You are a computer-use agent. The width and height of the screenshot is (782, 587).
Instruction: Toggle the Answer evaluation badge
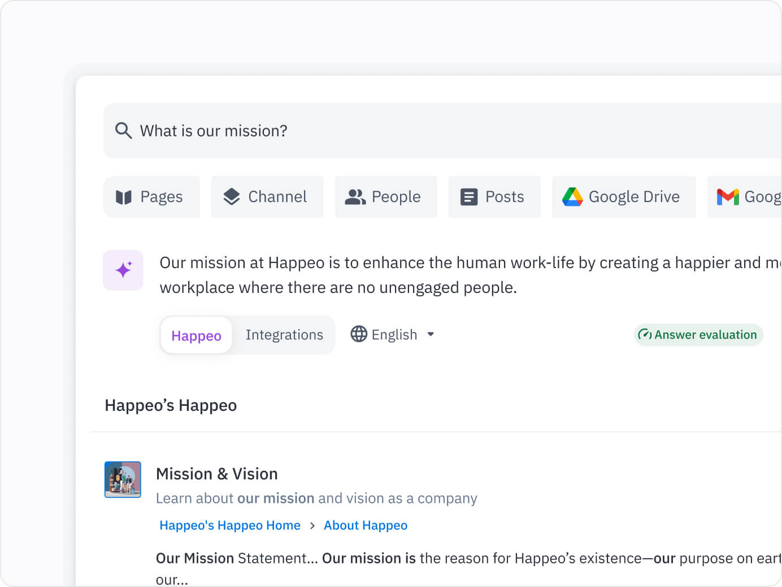click(698, 335)
